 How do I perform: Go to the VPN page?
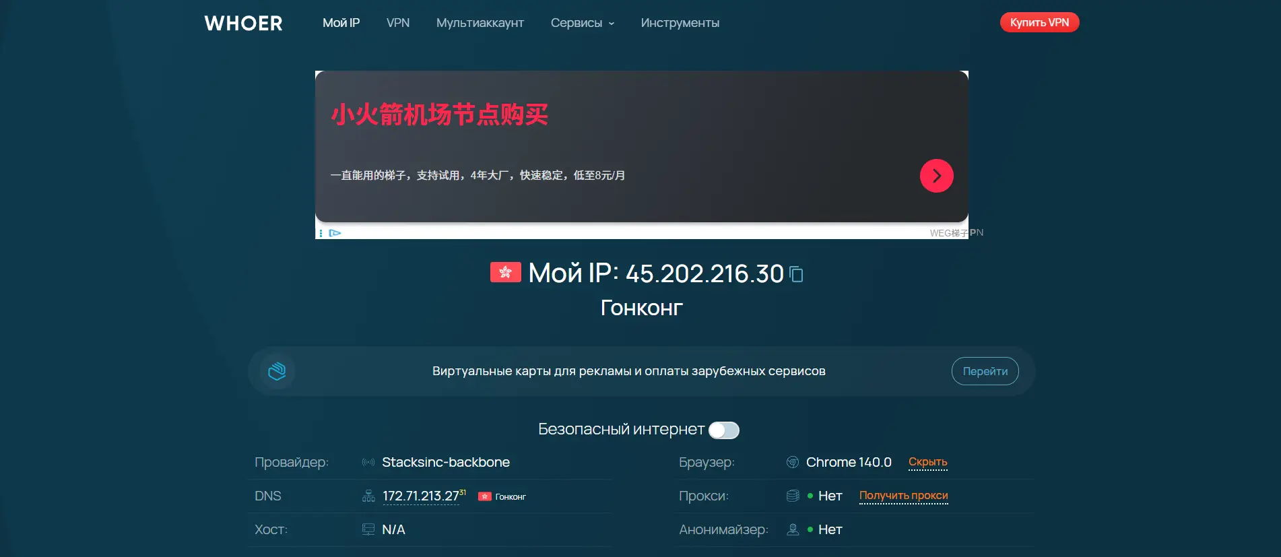tap(397, 23)
